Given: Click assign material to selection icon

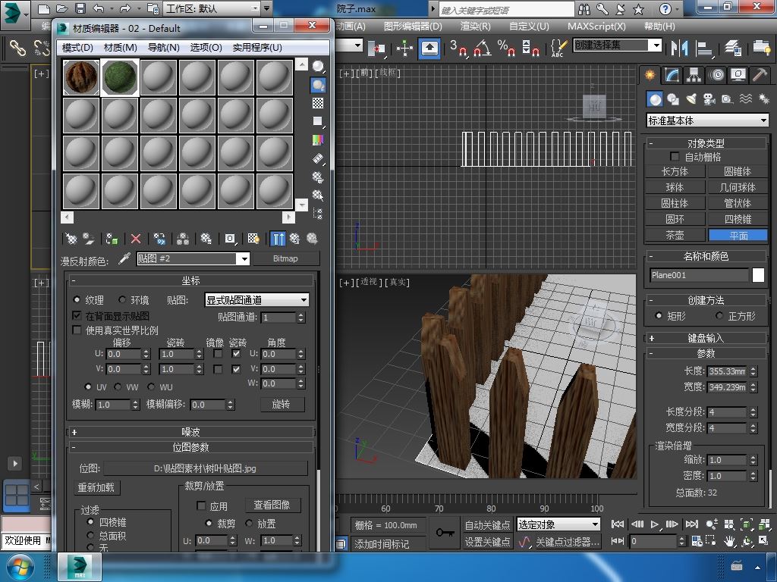Looking at the screenshot, I should (x=112, y=239).
